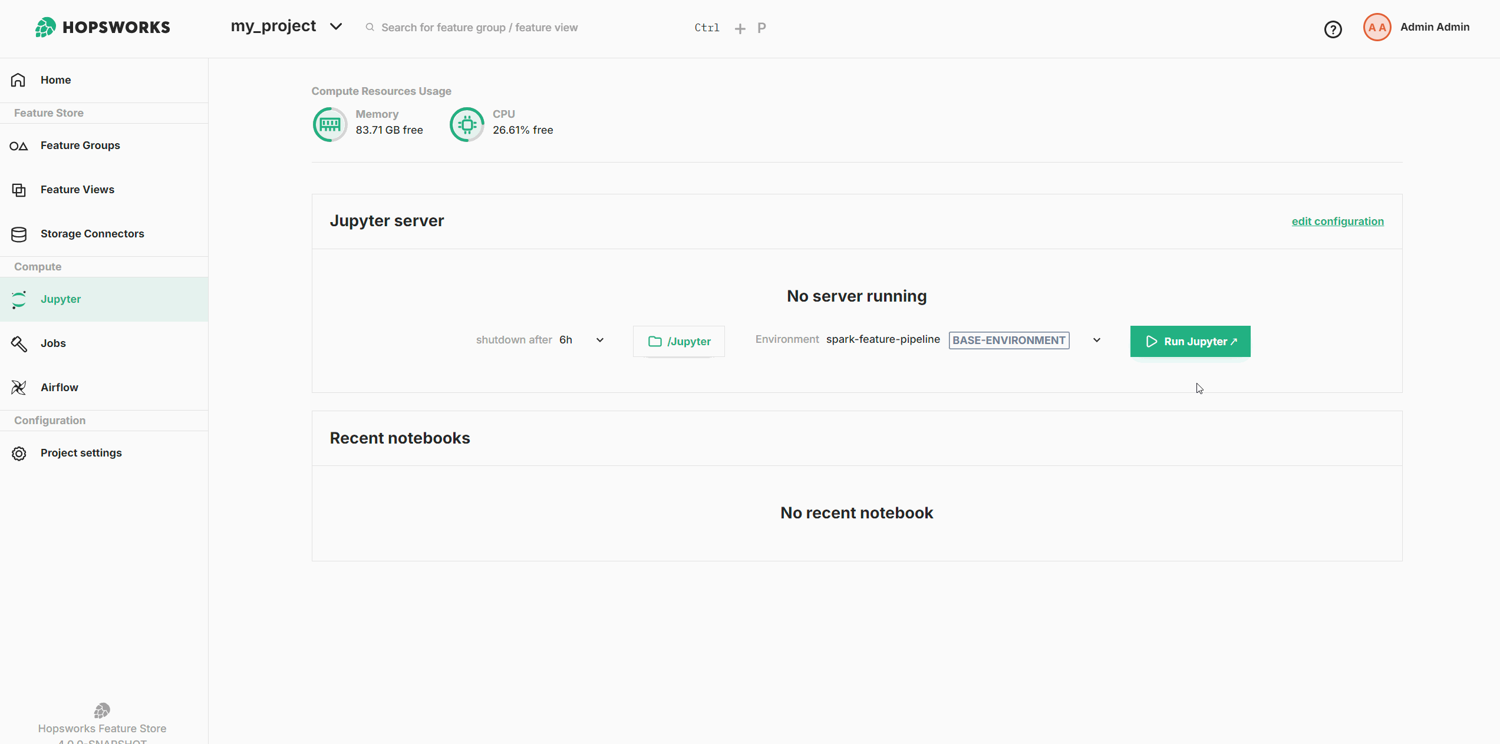
Task: Click the Run Jupyter button
Action: [1191, 342]
